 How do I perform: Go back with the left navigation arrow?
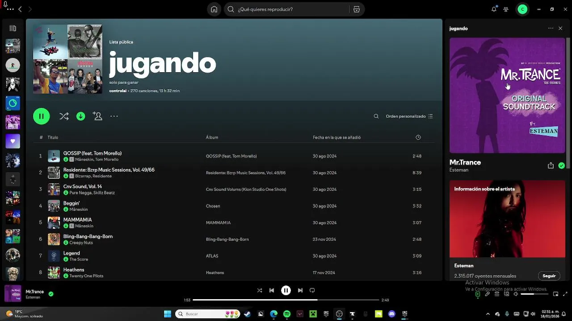click(x=20, y=9)
